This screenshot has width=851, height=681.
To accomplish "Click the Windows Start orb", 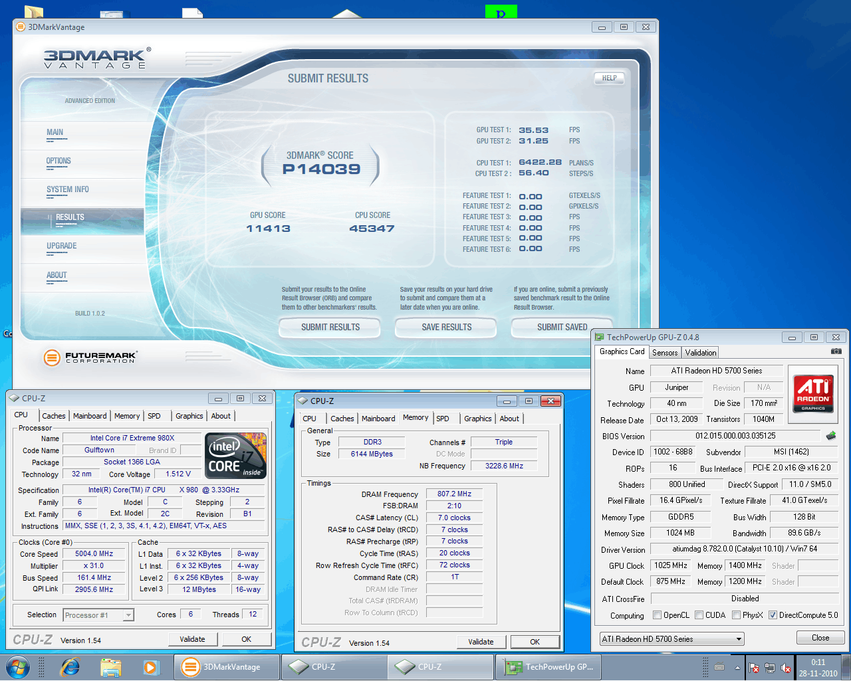I will (17, 667).
